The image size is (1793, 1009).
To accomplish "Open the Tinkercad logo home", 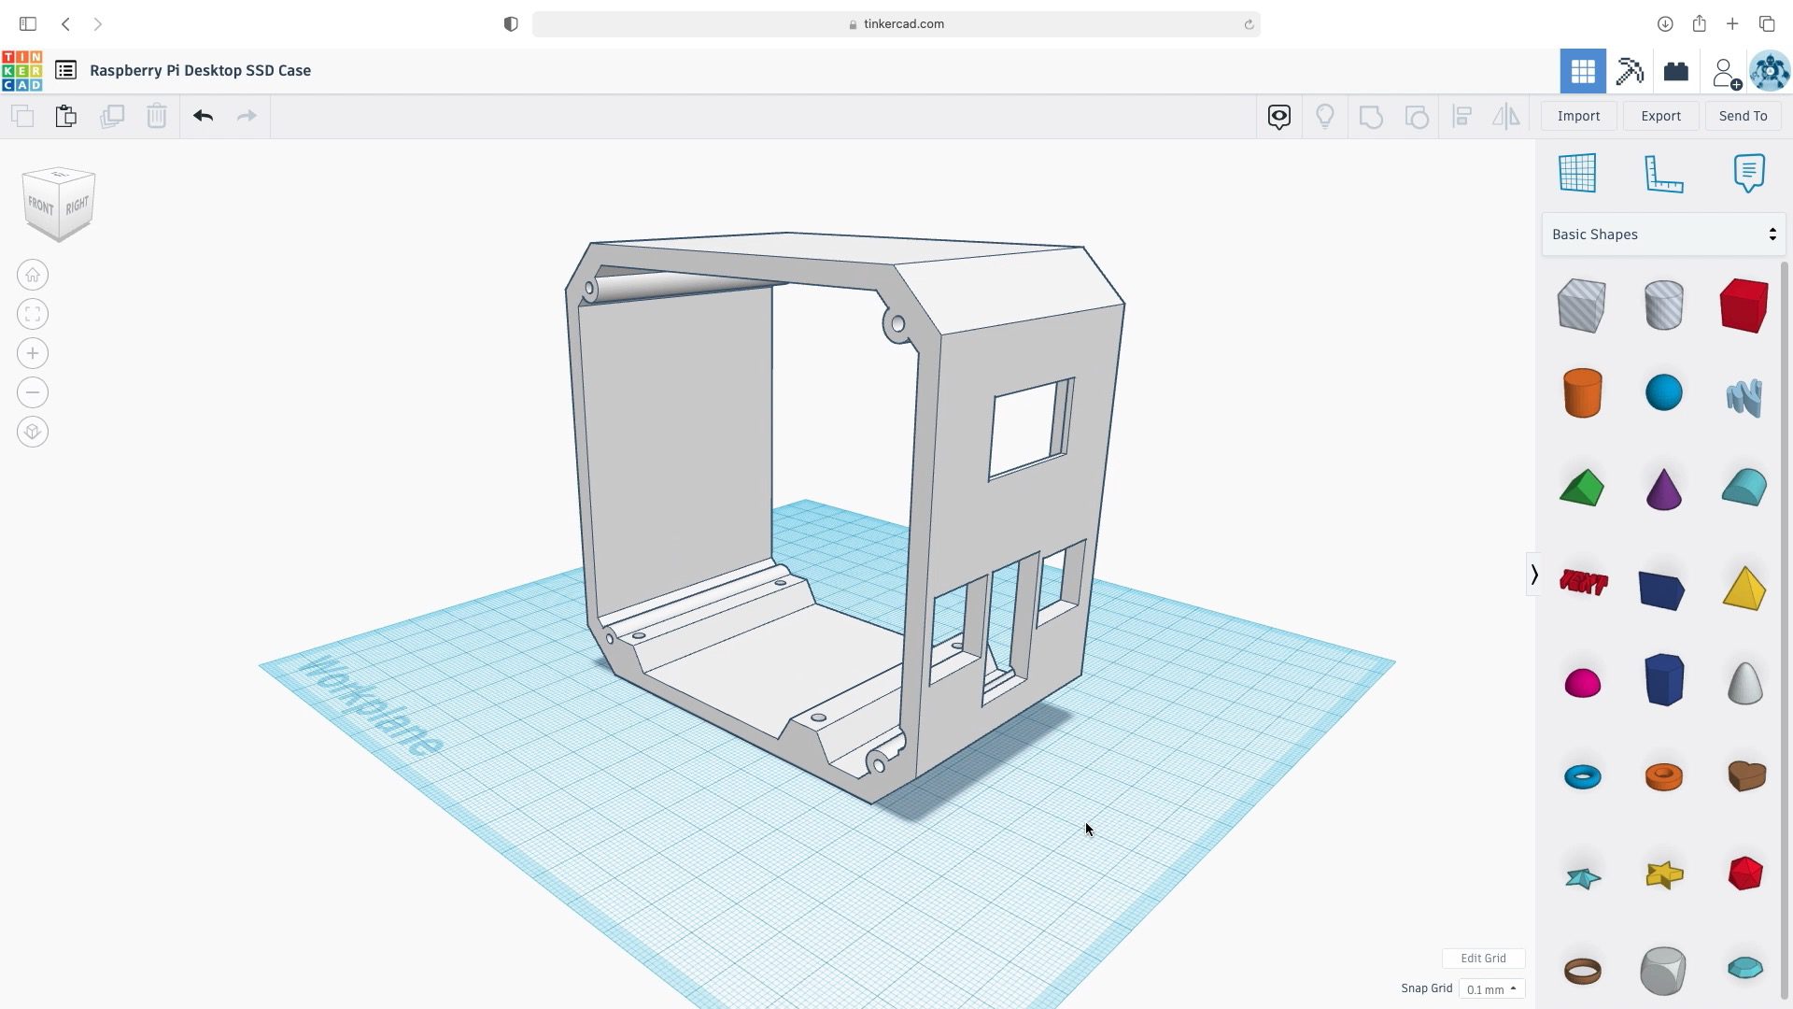I will [x=21, y=71].
